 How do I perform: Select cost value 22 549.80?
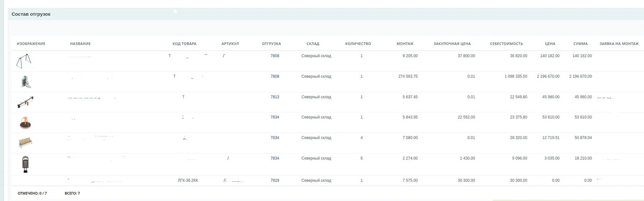point(518,97)
